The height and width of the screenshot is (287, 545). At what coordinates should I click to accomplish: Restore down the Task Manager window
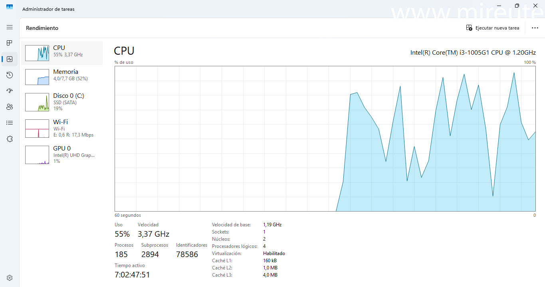(517, 6)
